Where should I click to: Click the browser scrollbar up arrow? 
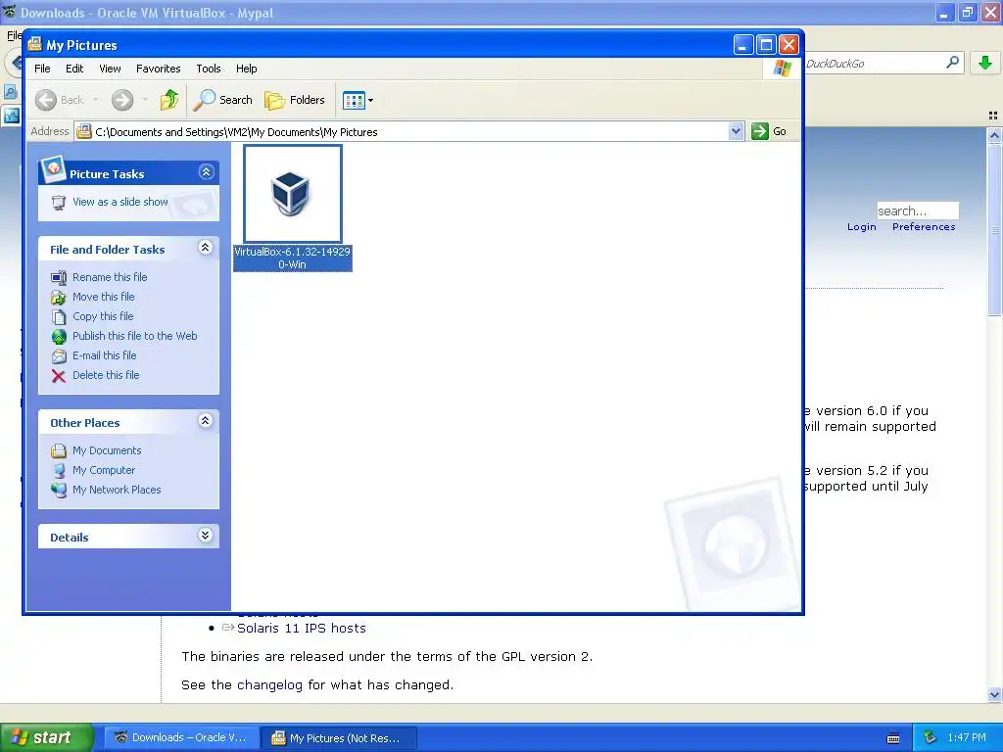pyautogui.click(x=994, y=135)
